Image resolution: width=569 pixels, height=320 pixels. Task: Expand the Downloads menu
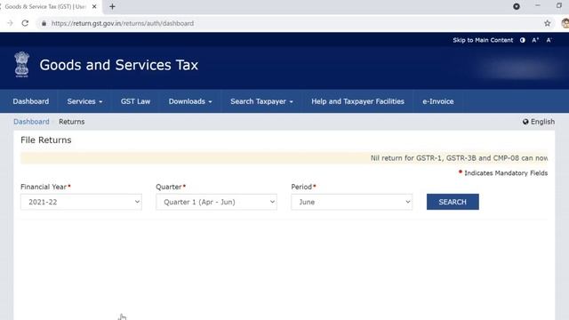tap(190, 101)
